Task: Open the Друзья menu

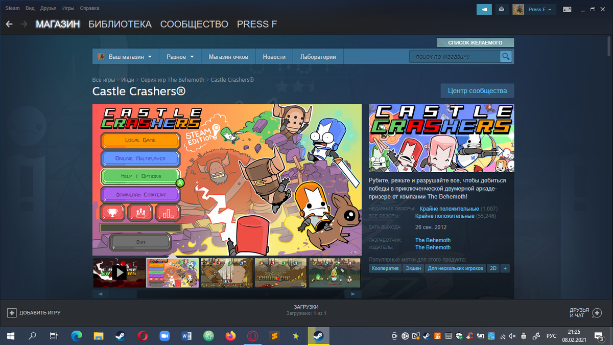Action: tap(48, 9)
